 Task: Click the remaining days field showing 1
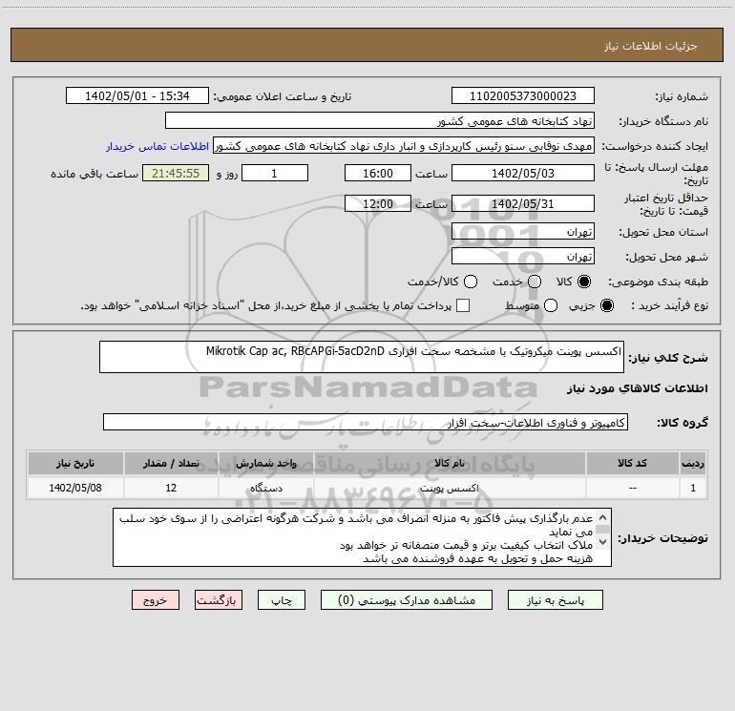(275, 173)
